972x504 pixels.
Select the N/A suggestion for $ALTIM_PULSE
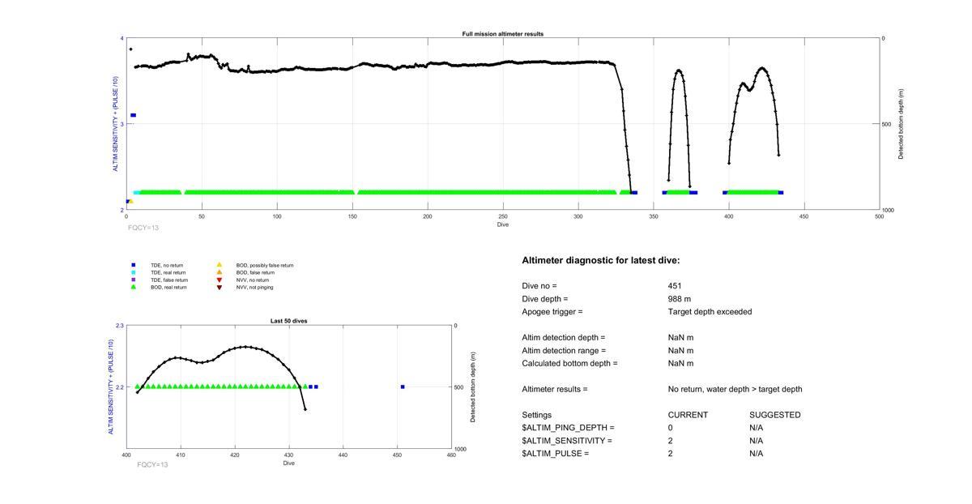pyautogui.click(x=757, y=454)
